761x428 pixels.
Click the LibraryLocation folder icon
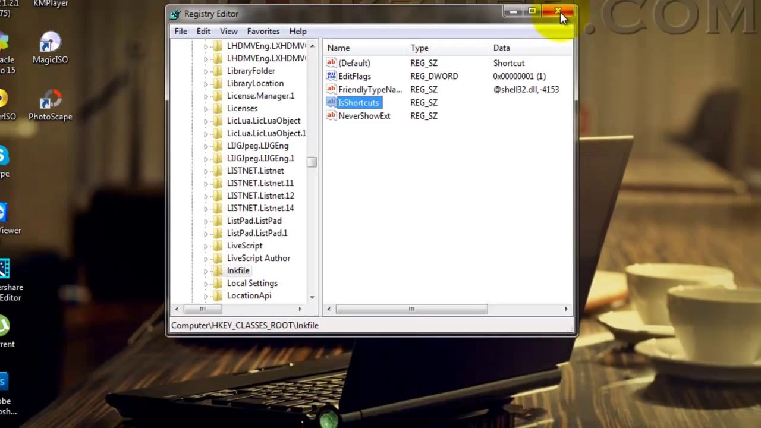tap(218, 83)
